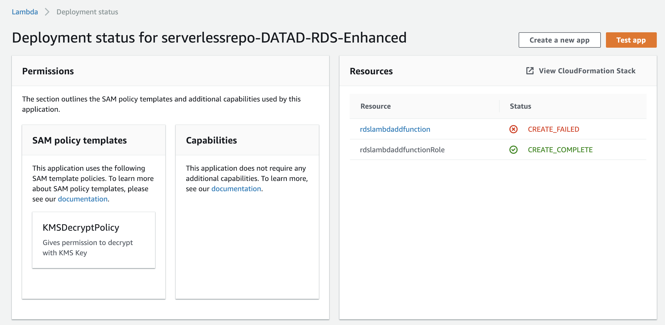Select the Deployment status breadcrumb entry
Screen dimensions: 665x325
tap(87, 12)
